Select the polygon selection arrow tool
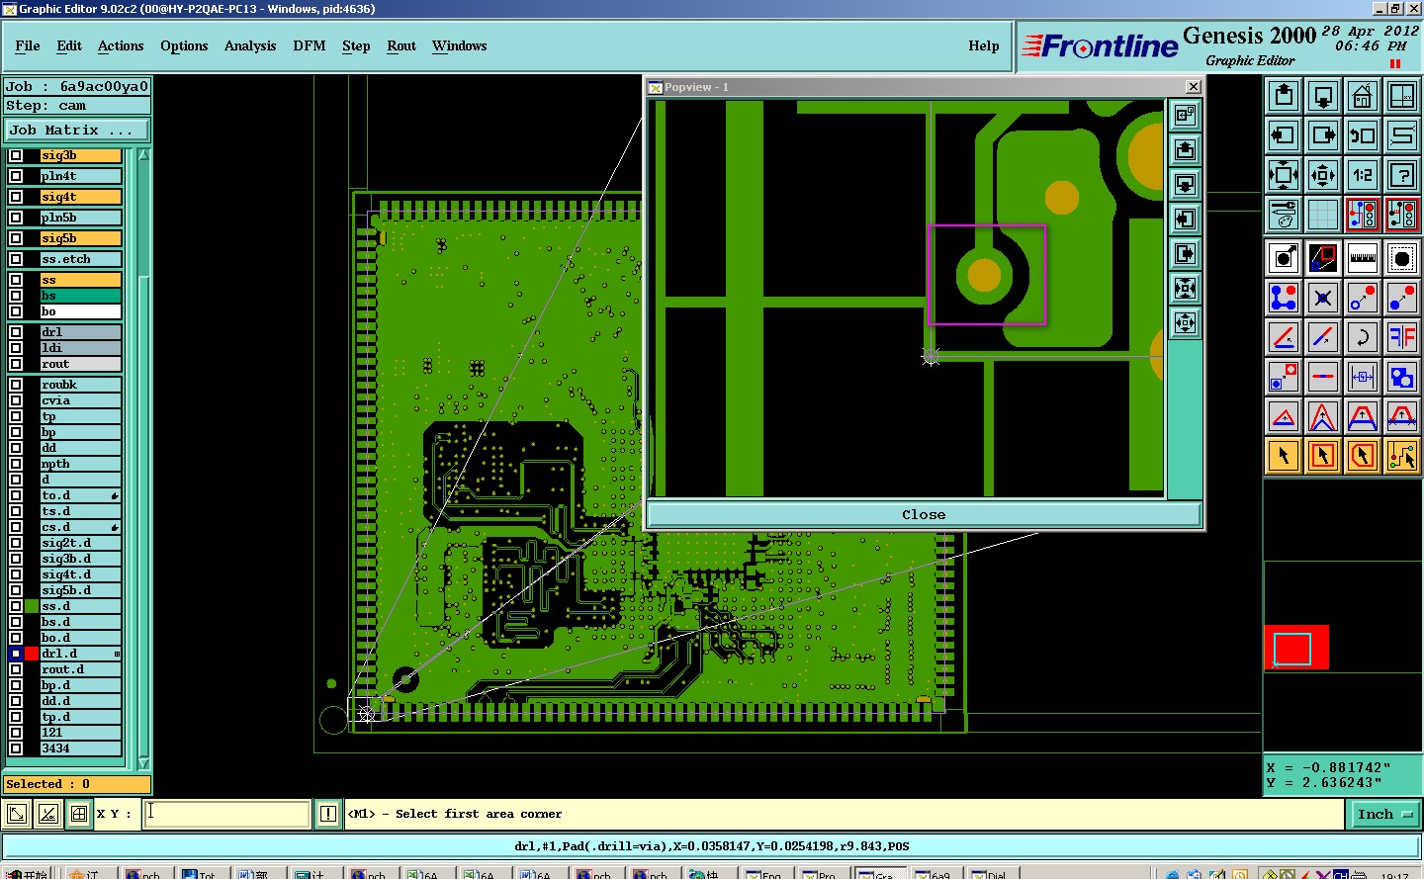 [1363, 456]
